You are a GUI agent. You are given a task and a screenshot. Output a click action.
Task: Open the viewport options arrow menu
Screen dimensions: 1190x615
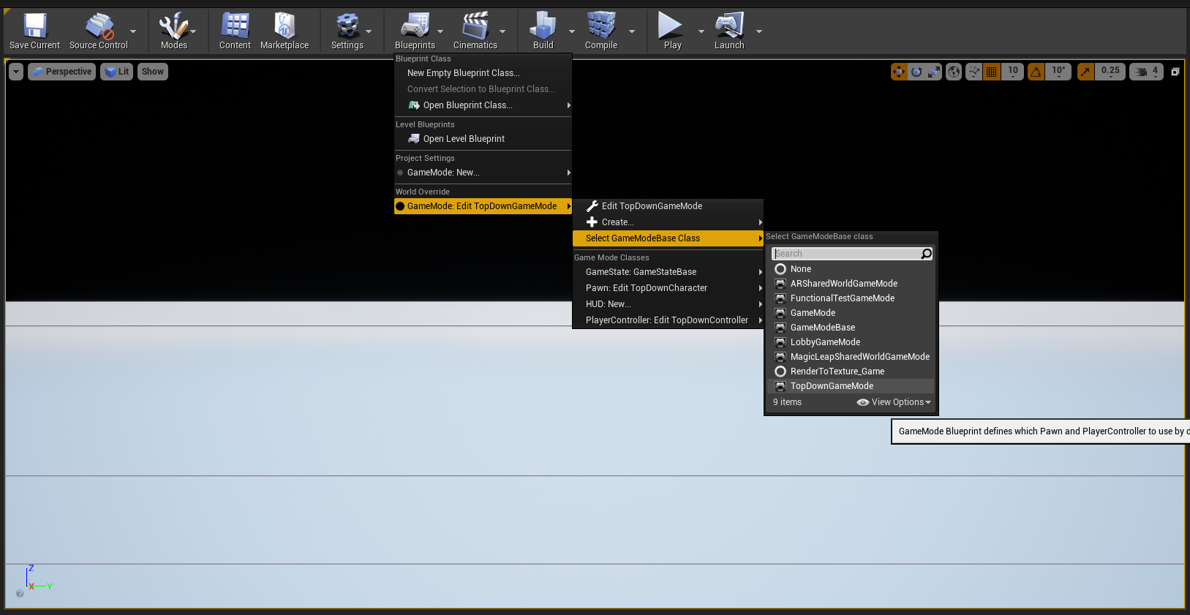pyautogui.click(x=16, y=72)
